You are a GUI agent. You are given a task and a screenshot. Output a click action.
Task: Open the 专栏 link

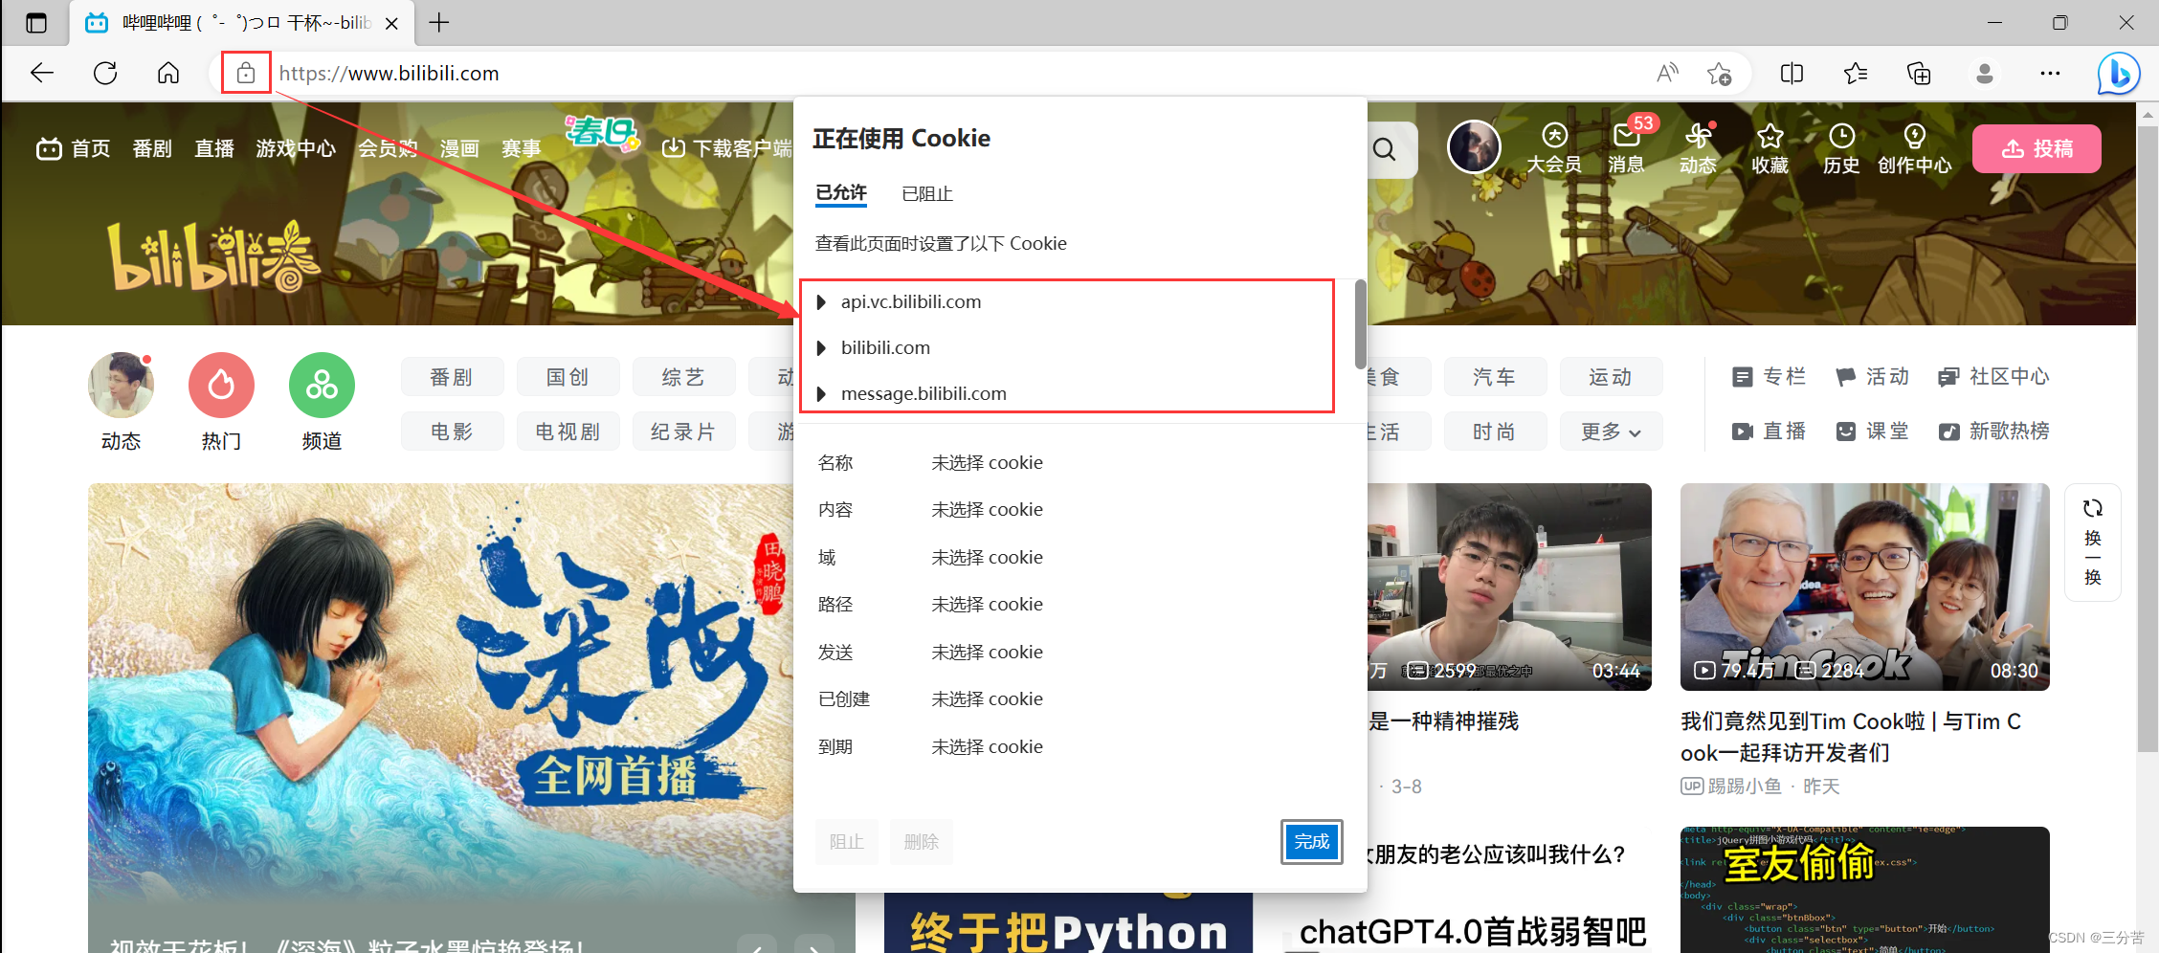point(1769,377)
